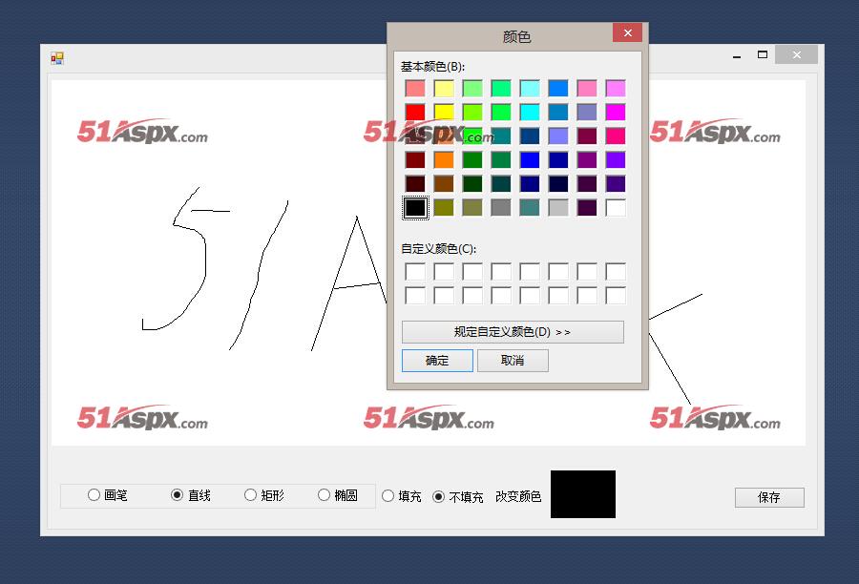Expand 规定自定义颜色(D) >> panel
This screenshot has width=859, height=584.
tap(513, 332)
